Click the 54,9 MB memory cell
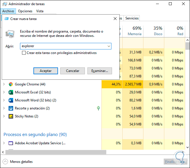Viewport: 190px width, 168px height. (x=133, y=124)
